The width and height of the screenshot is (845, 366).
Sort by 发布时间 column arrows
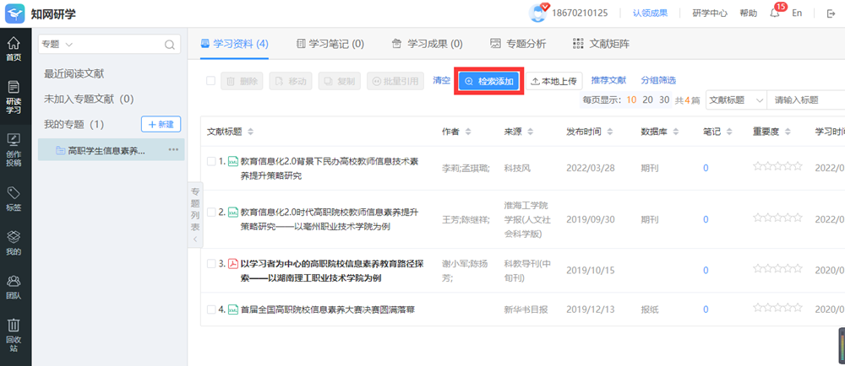tap(612, 132)
